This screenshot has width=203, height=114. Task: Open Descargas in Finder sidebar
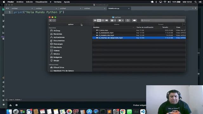click(x=56, y=44)
